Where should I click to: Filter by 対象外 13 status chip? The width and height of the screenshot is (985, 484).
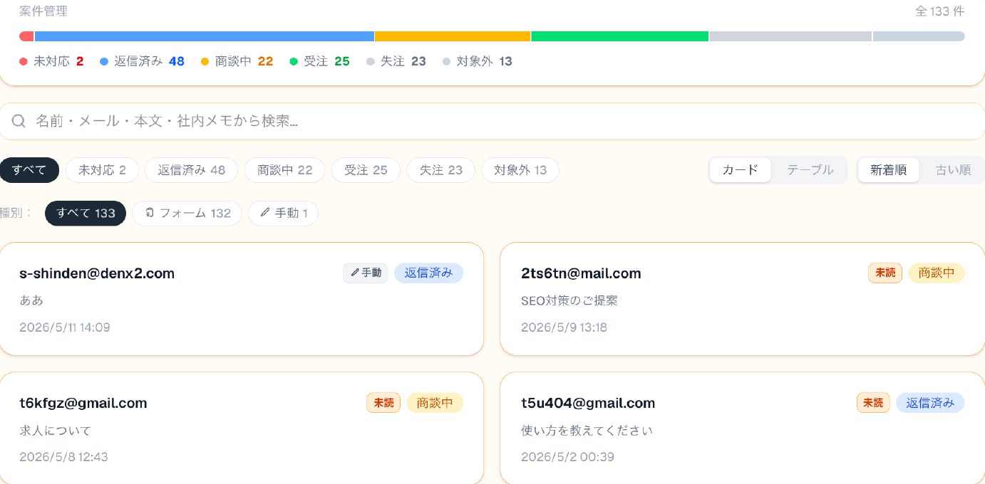(520, 170)
